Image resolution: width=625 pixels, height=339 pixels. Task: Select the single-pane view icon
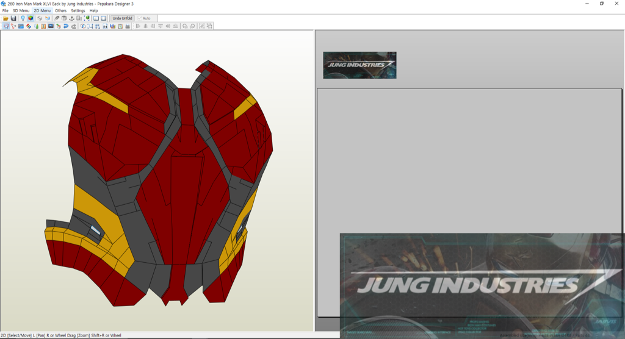(104, 18)
